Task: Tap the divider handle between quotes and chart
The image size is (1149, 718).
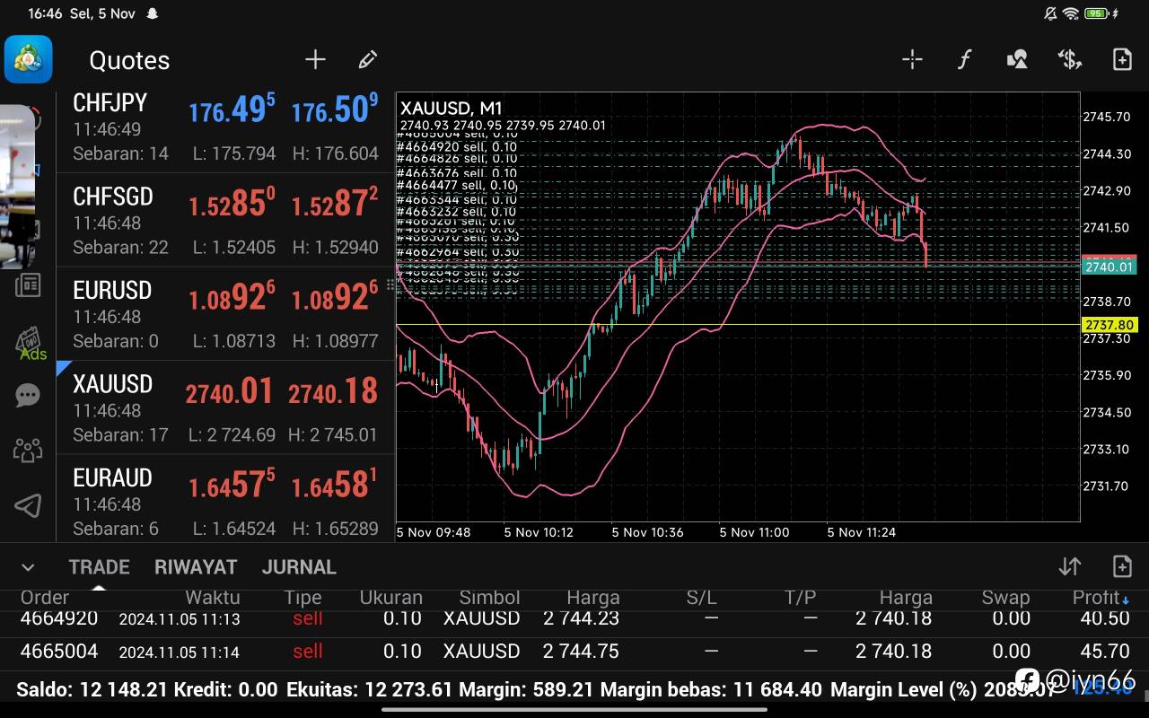Action: coord(390,285)
